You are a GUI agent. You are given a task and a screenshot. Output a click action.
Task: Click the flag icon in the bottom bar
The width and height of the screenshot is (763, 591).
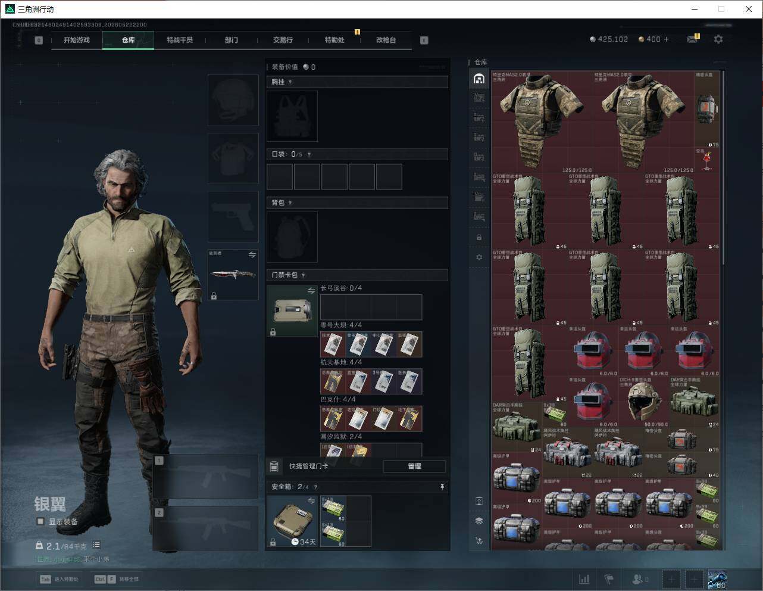point(609,579)
